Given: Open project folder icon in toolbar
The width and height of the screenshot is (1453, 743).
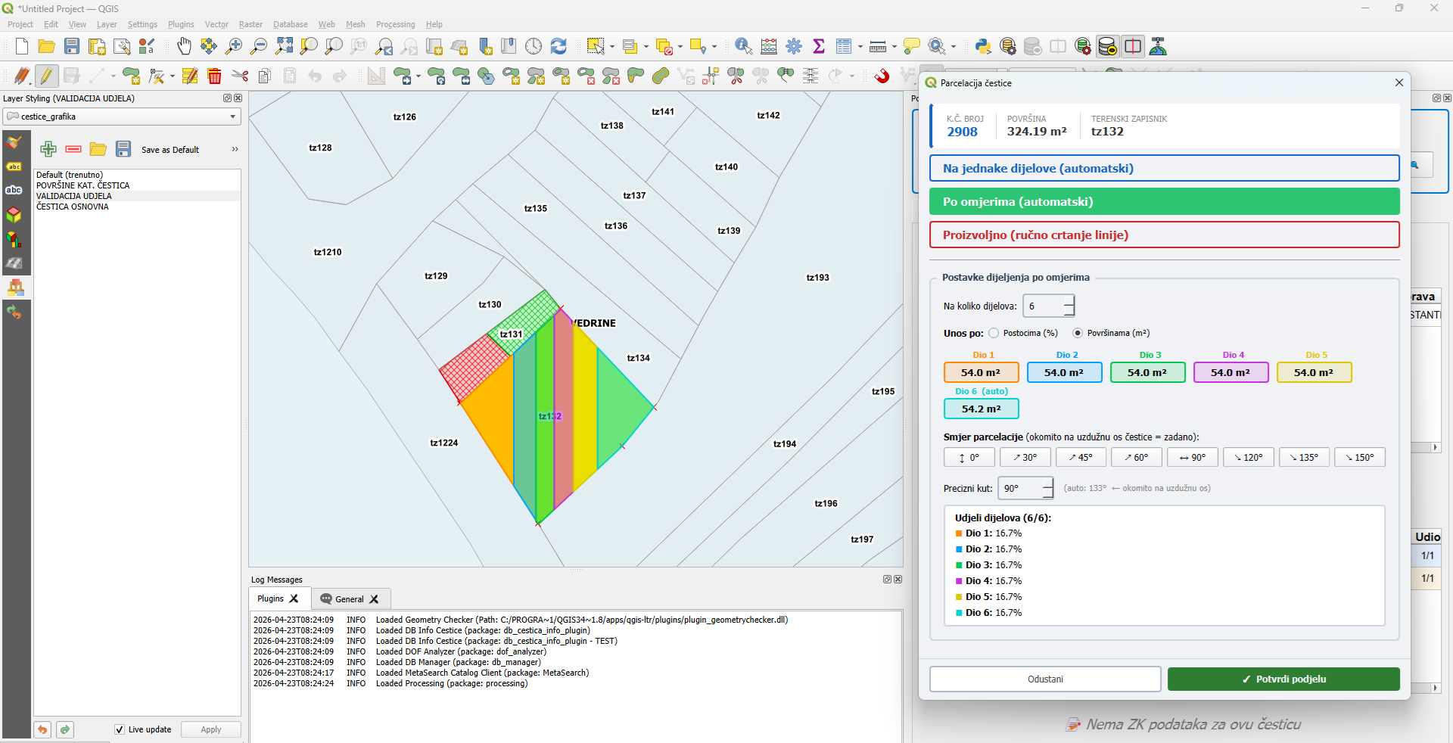Looking at the screenshot, I should [x=47, y=47].
